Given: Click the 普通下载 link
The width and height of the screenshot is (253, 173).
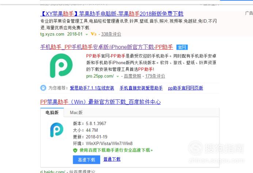Looking at the screenshot, I should click(x=112, y=159).
